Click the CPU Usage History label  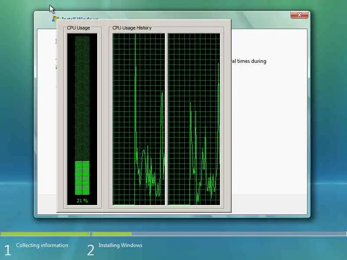[x=132, y=28]
